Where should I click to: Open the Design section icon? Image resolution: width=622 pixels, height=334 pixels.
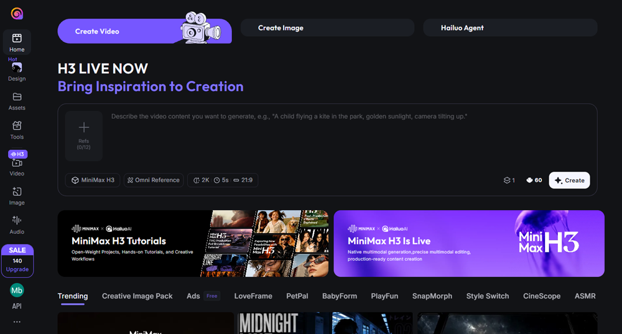point(17,68)
